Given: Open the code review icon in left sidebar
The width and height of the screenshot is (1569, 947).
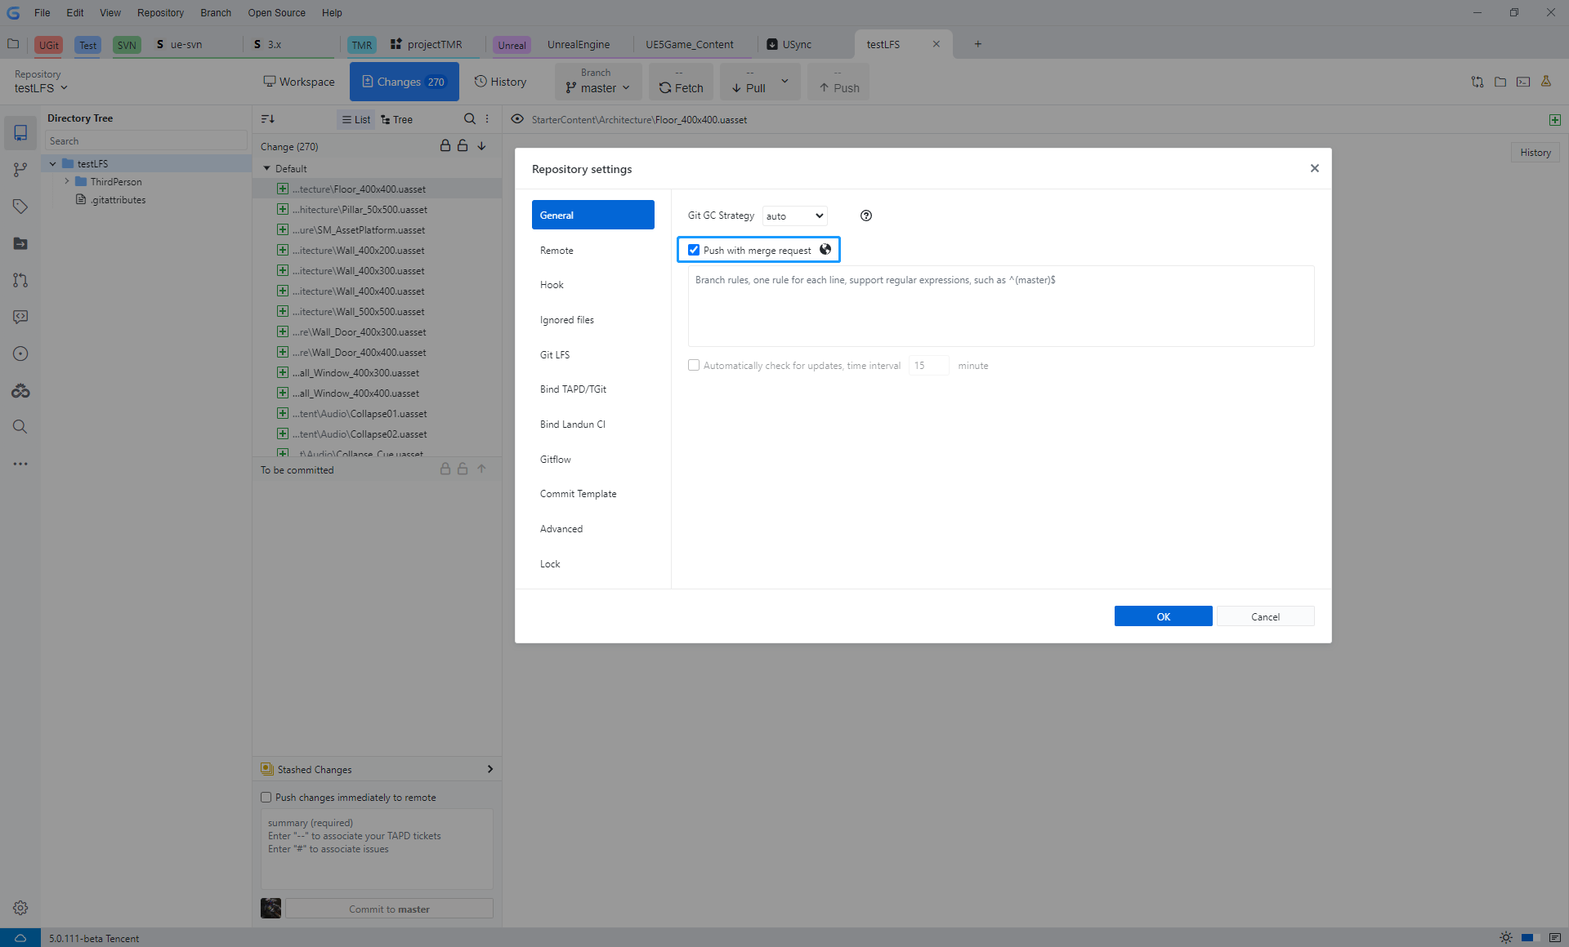Looking at the screenshot, I should pos(20,317).
